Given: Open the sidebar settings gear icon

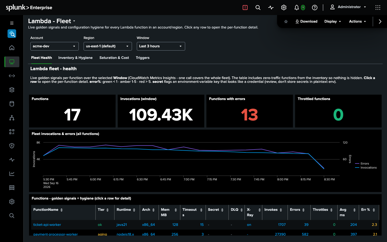Looking at the screenshot, I should pos(12,202).
